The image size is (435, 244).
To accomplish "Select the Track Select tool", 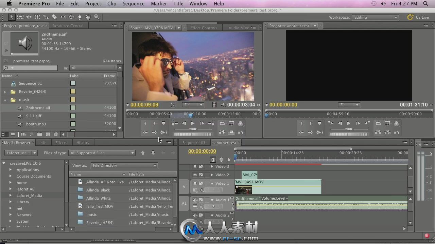I will [x=20, y=17].
